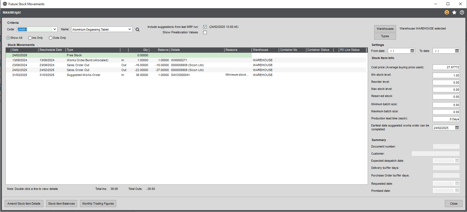Sort by the Type column header
The width and height of the screenshot is (467, 212).
[93, 50]
